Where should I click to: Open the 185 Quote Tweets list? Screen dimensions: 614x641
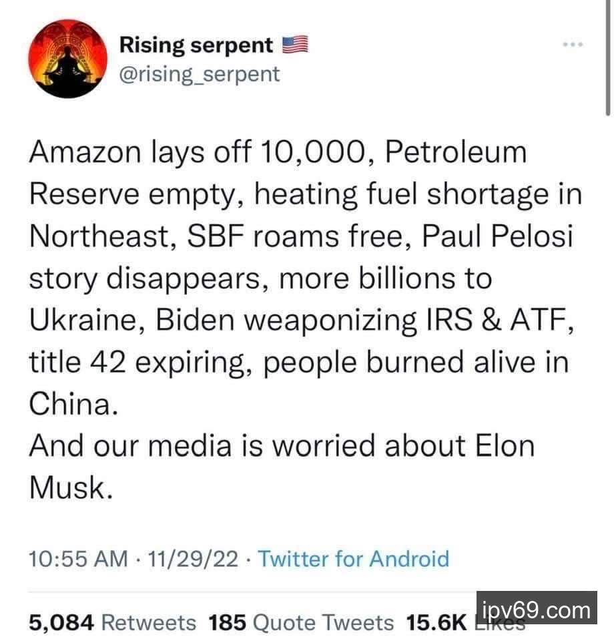point(301,623)
